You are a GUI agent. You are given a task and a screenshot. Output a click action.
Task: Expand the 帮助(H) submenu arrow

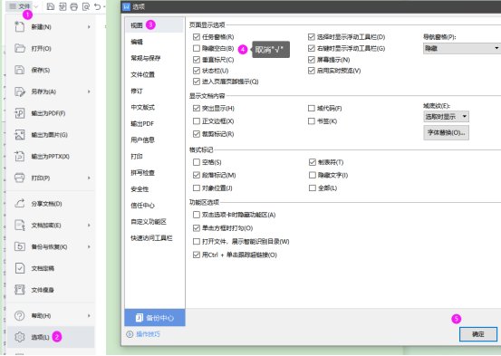(89, 315)
